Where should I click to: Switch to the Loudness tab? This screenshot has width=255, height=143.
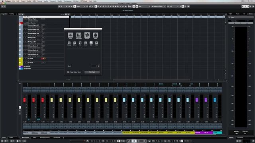(240, 138)
